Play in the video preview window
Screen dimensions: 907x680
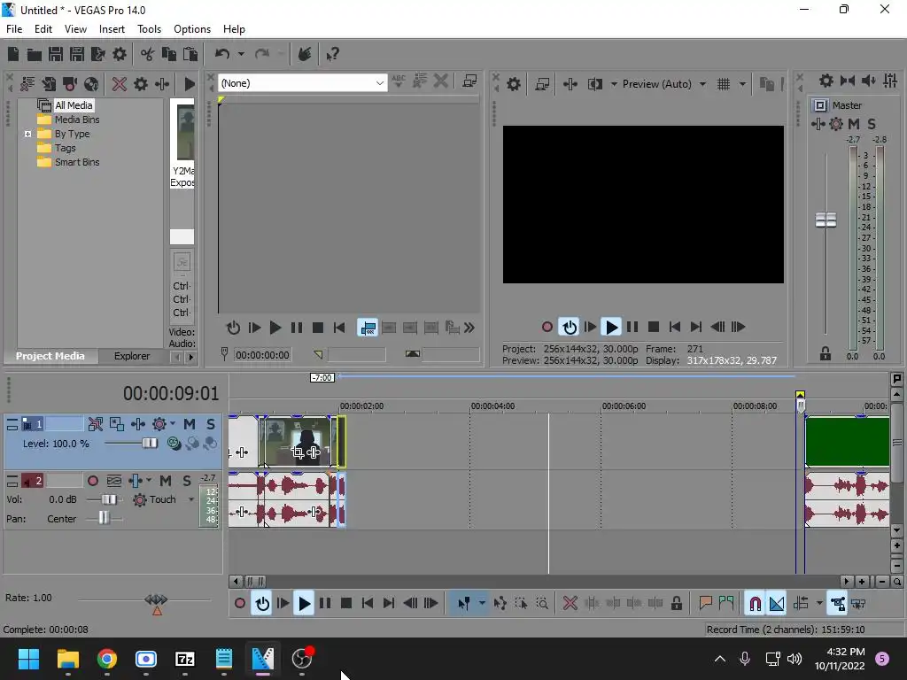[x=611, y=328]
